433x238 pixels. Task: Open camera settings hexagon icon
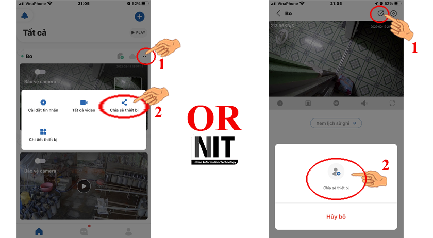coord(393,13)
